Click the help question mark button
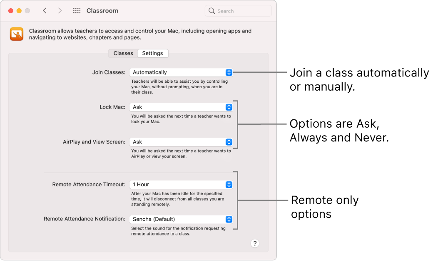433x262 pixels. pyautogui.click(x=255, y=243)
